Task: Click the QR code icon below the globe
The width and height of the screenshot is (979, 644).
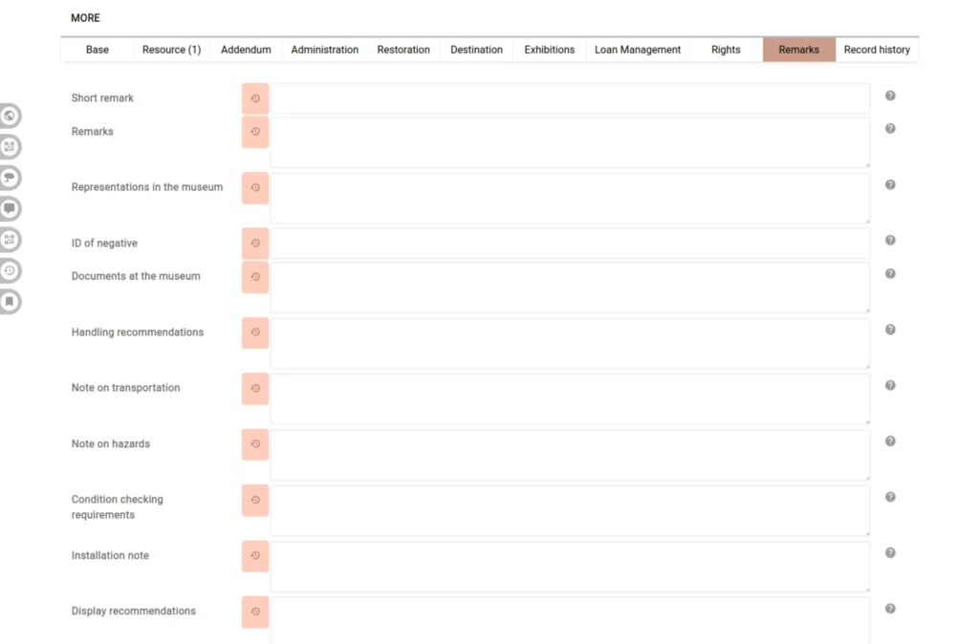Action: pos(10,146)
